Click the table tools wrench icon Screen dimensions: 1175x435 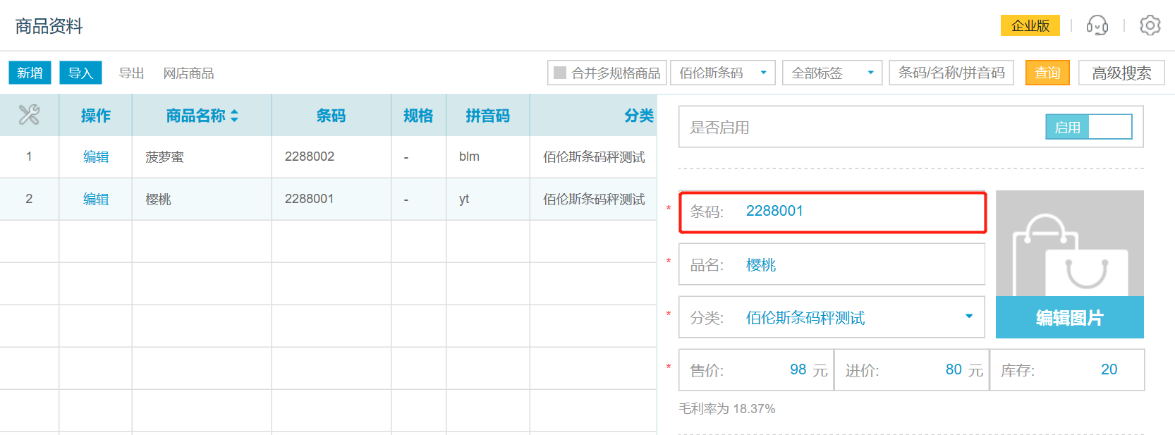29,115
